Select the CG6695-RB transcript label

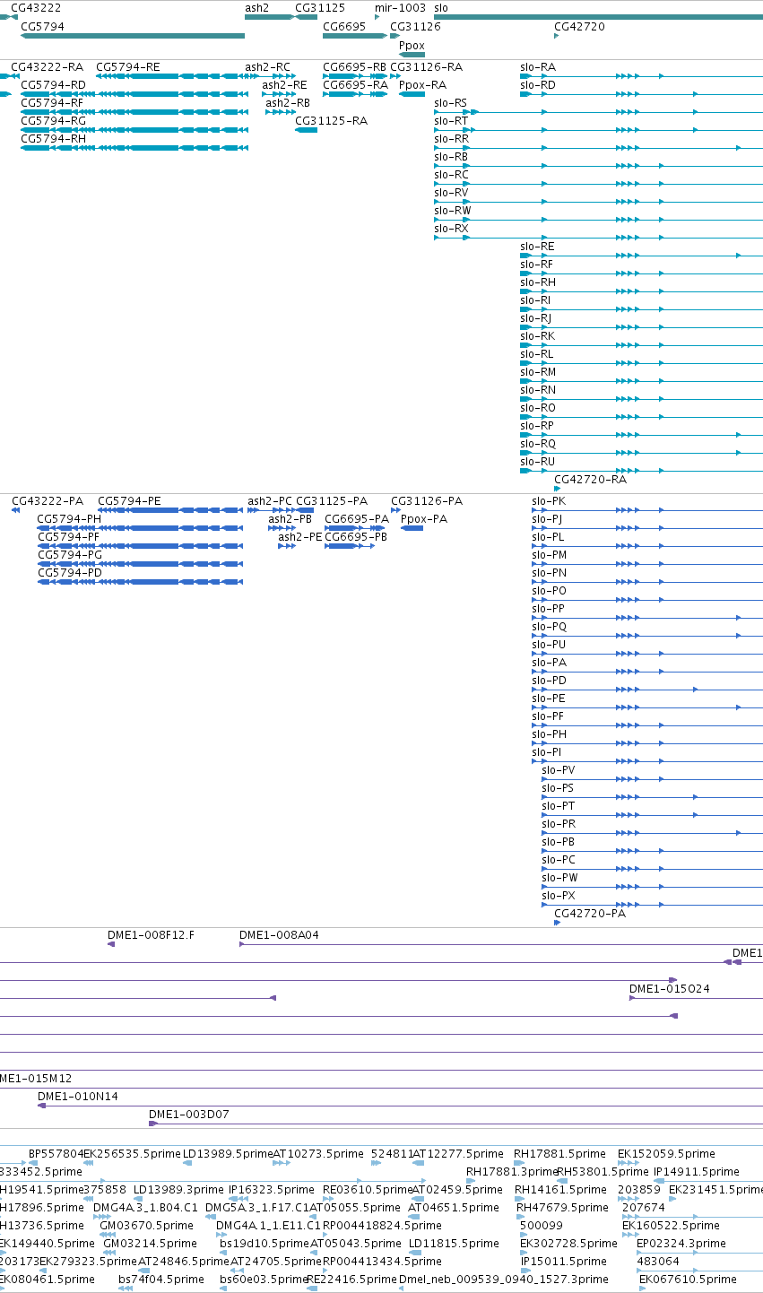click(x=354, y=67)
